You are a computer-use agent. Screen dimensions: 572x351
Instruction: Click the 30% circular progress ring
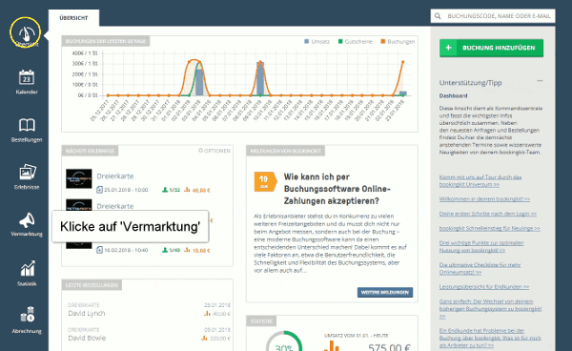tap(284, 341)
